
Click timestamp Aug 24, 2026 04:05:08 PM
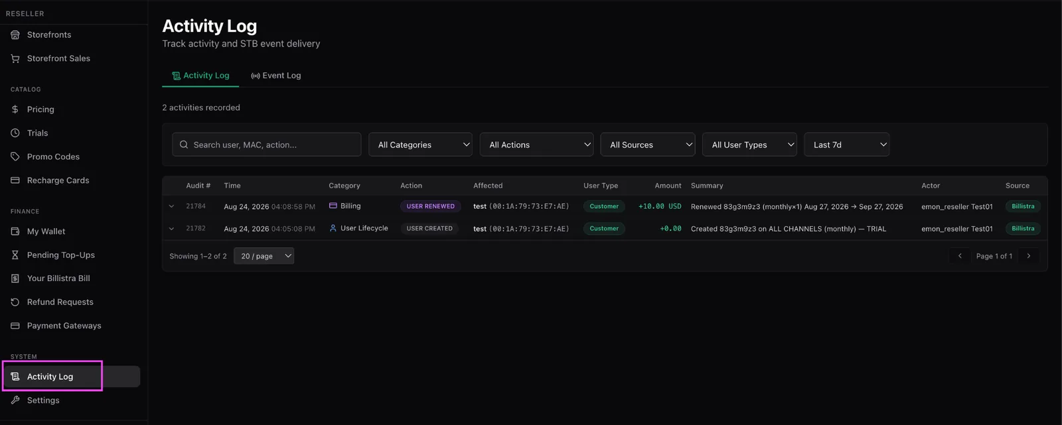(269, 229)
